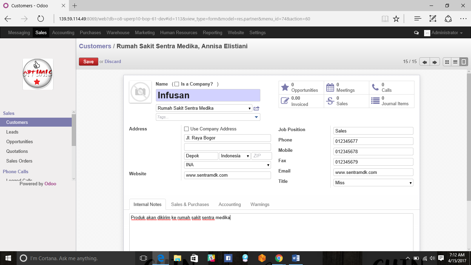Open the related company via external link icon
The height and width of the screenshot is (265, 471).
click(256, 108)
